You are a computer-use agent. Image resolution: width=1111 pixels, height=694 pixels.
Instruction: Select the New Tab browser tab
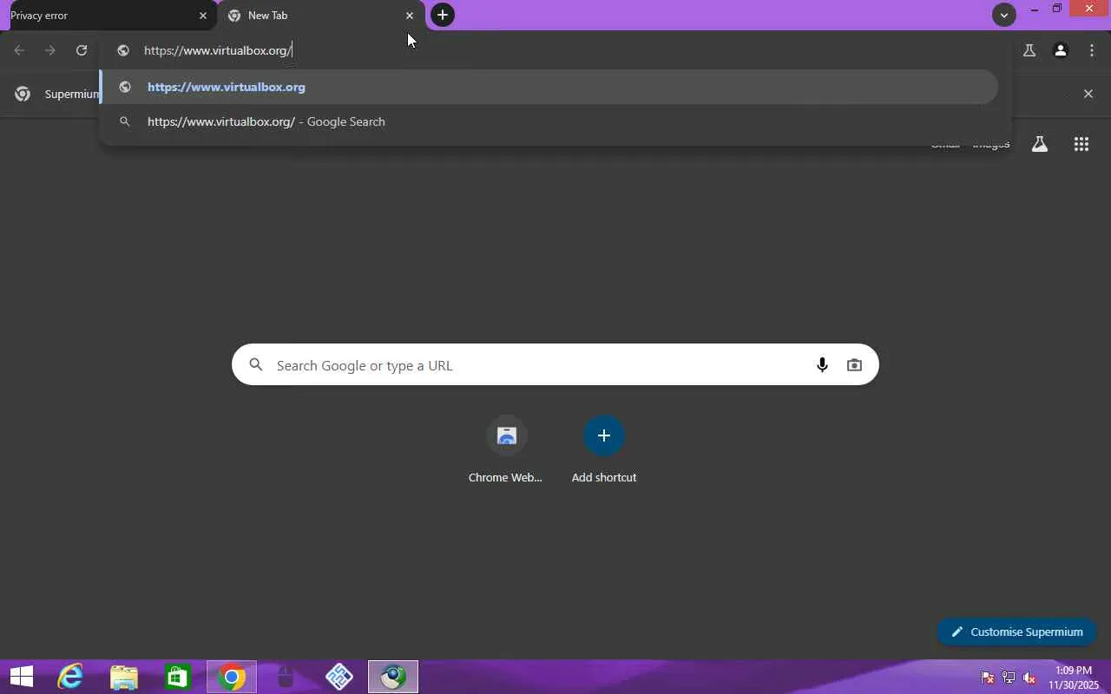pos(321,16)
